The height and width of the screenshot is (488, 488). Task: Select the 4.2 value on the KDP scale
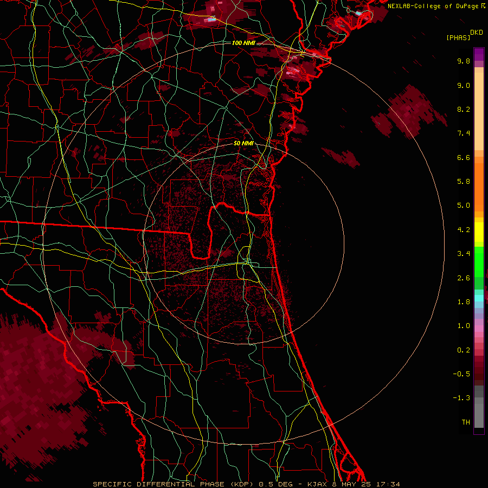click(x=464, y=230)
